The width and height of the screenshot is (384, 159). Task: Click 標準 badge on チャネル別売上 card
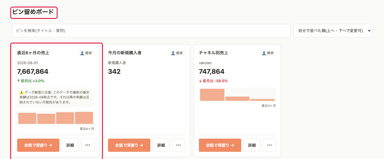coord(268,53)
